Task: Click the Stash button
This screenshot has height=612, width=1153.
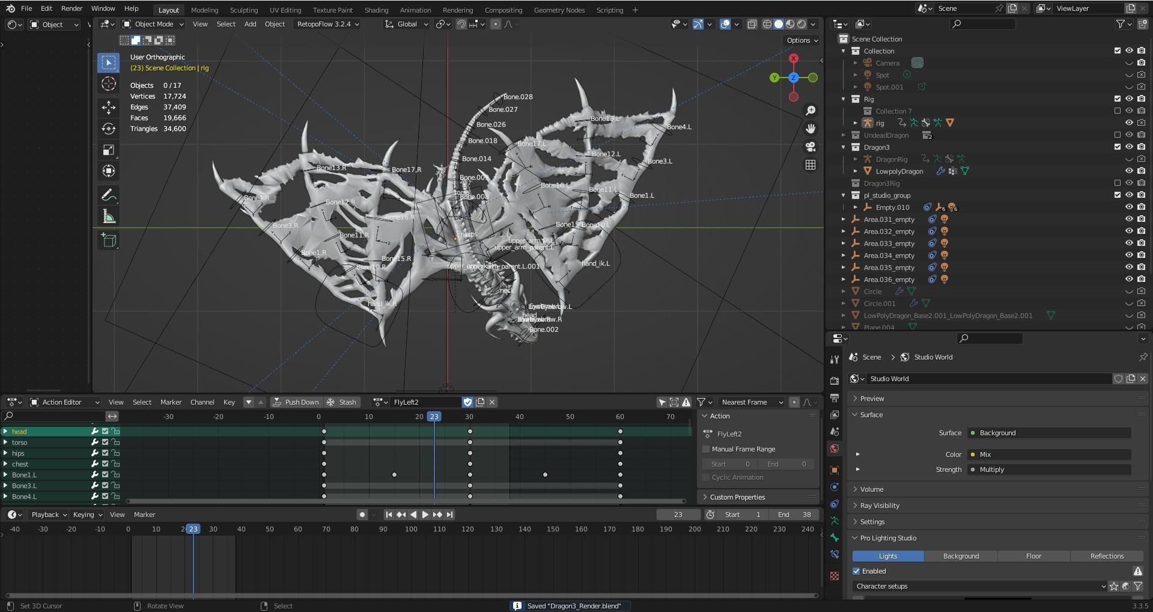Action: [x=341, y=402]
